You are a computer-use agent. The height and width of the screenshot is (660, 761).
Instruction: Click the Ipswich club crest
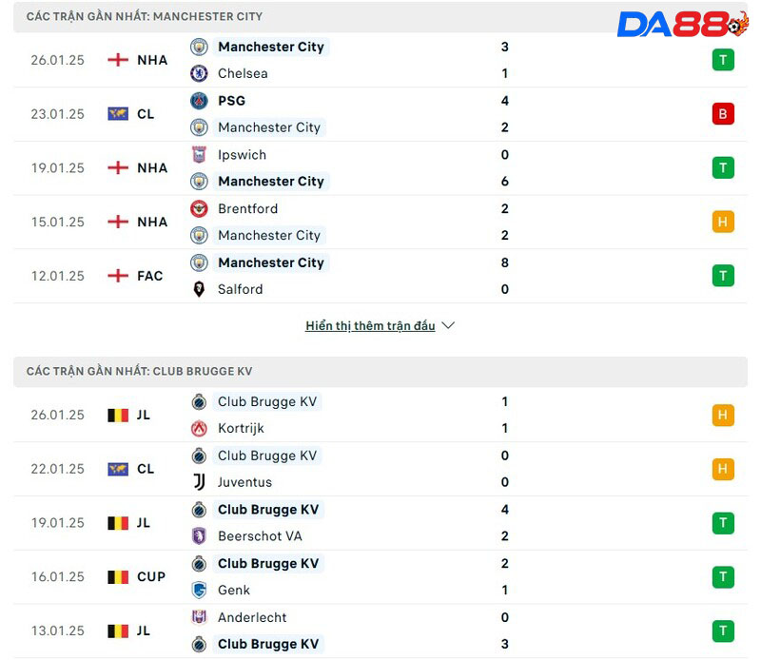(199, 155)
